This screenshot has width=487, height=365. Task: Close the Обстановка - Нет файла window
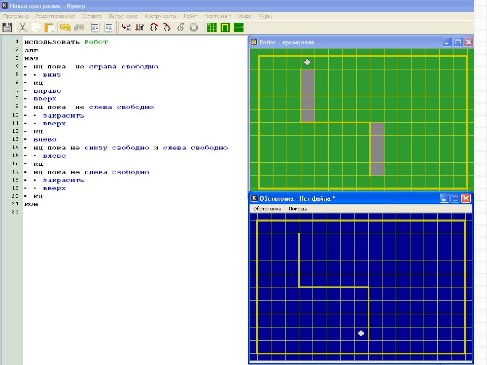point(466,198)
